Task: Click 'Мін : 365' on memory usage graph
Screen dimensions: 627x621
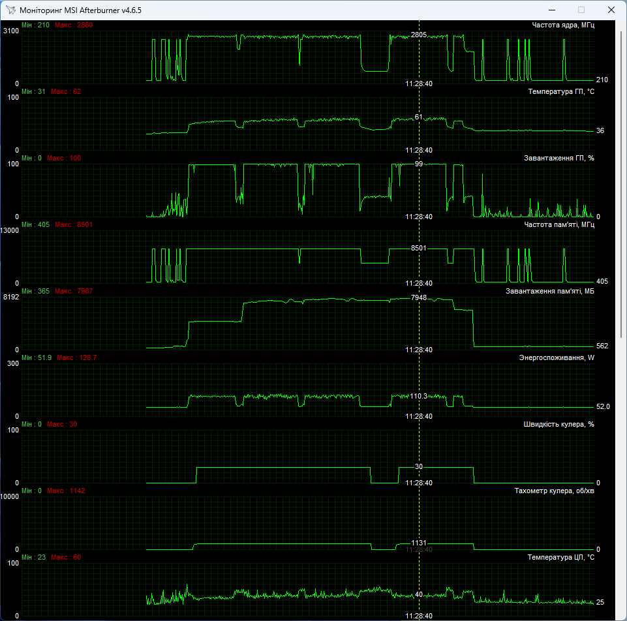Action: point(36,291)
